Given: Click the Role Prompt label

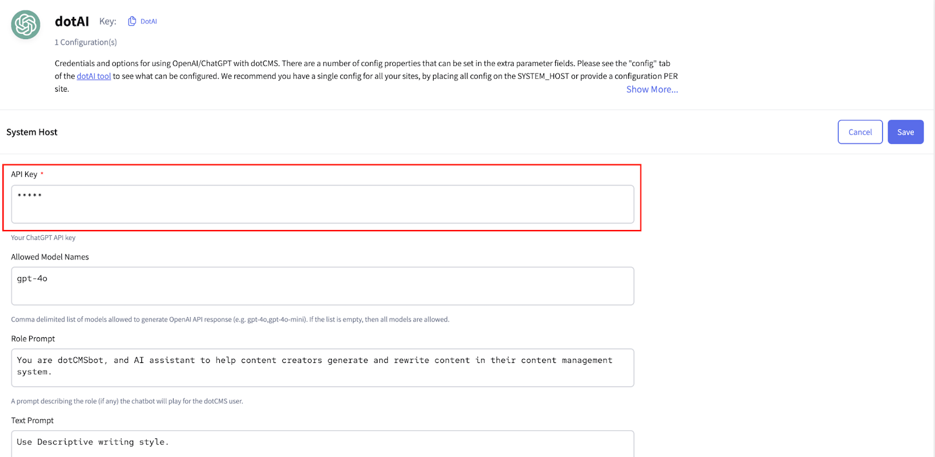Looking at the screenshot, I should point(33,339).
